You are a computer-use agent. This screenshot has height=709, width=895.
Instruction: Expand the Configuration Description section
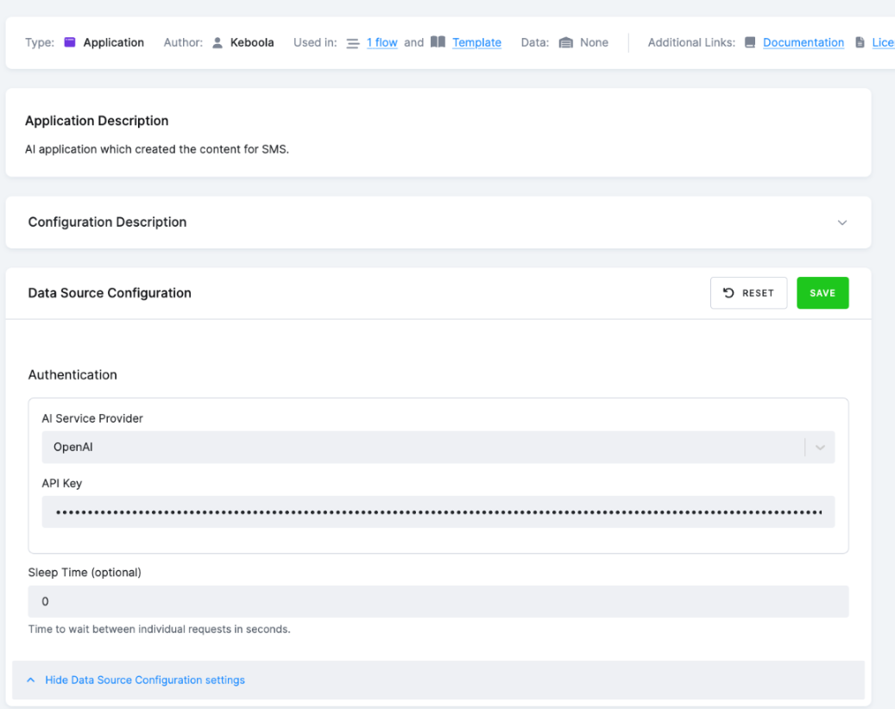click(x=841, y=222)
